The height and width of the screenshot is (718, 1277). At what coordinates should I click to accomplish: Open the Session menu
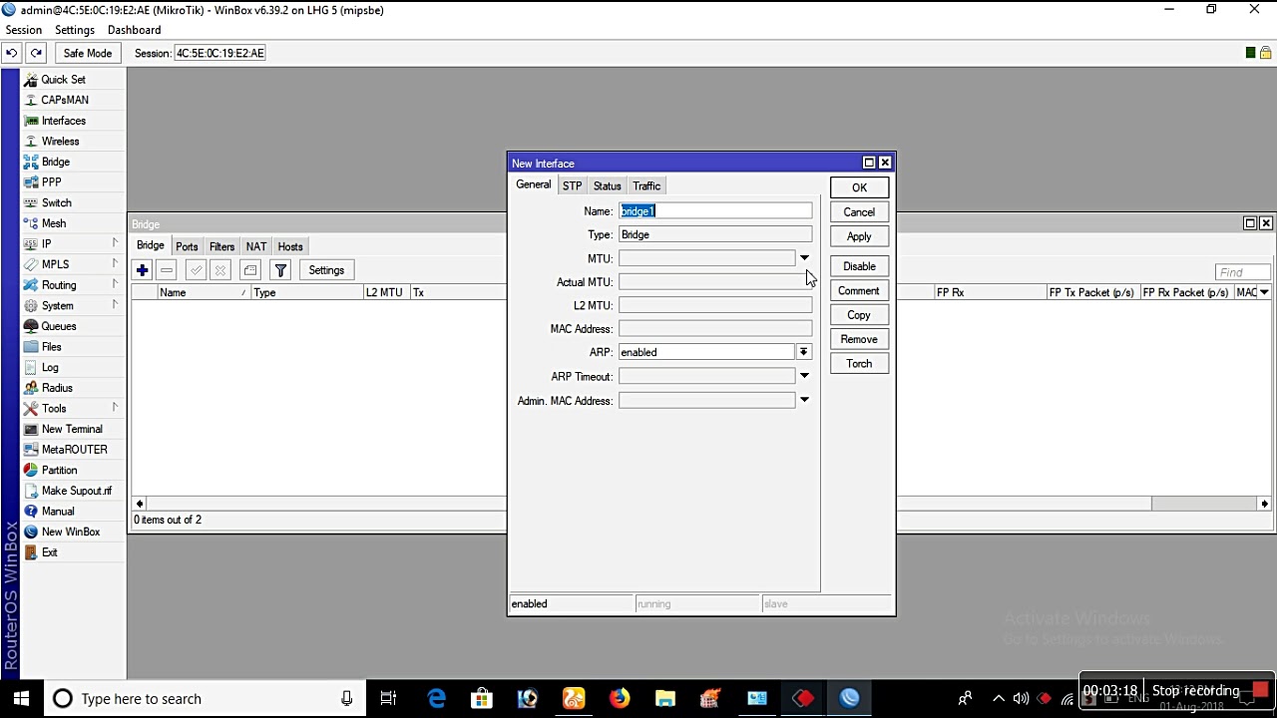point(23,30)
